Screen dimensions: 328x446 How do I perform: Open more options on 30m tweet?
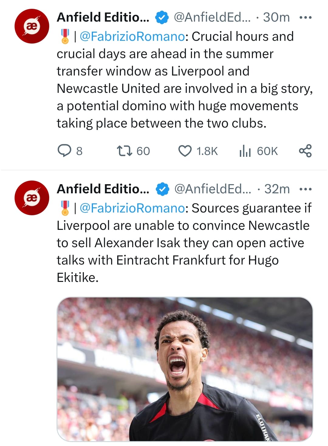coord(305,17)
